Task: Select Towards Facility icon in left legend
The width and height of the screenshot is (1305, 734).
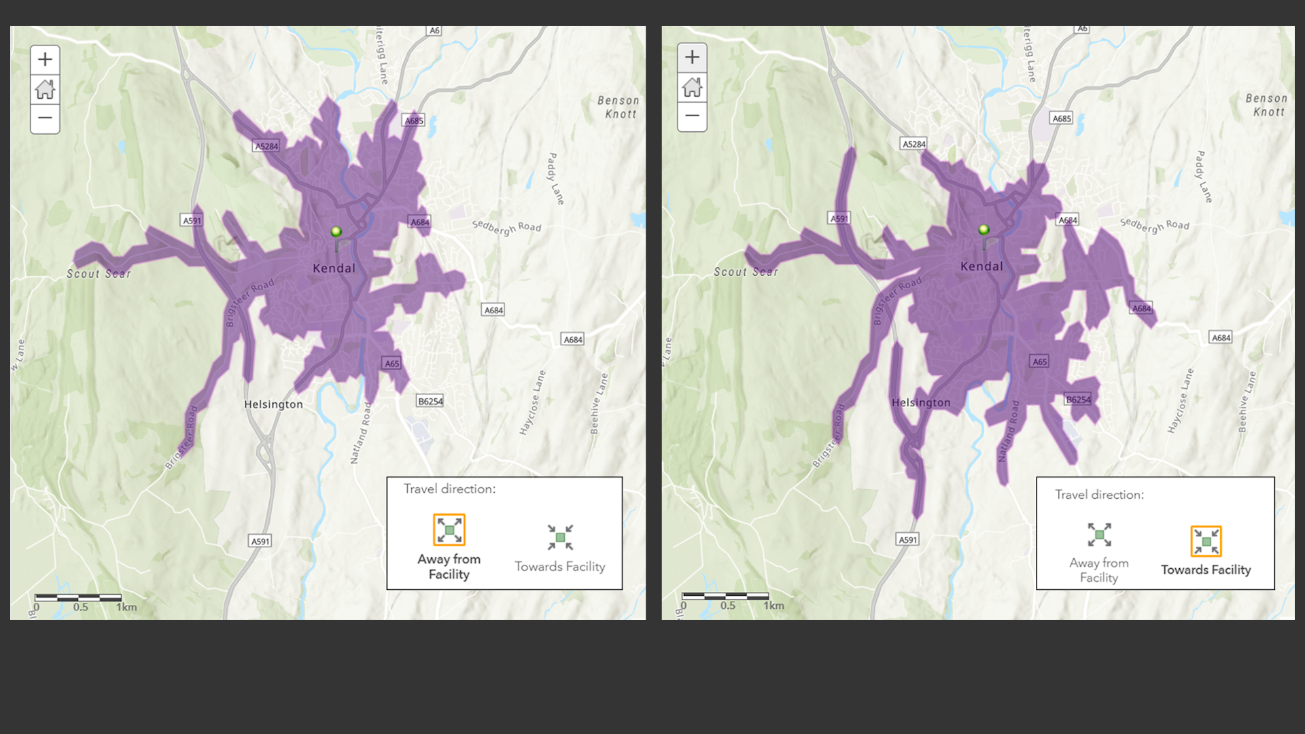Action: 560,537
